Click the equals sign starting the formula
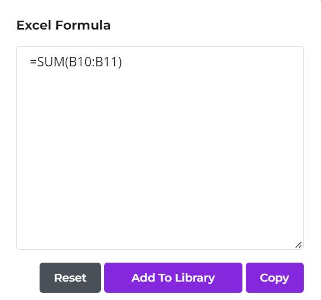 point(33,62)
